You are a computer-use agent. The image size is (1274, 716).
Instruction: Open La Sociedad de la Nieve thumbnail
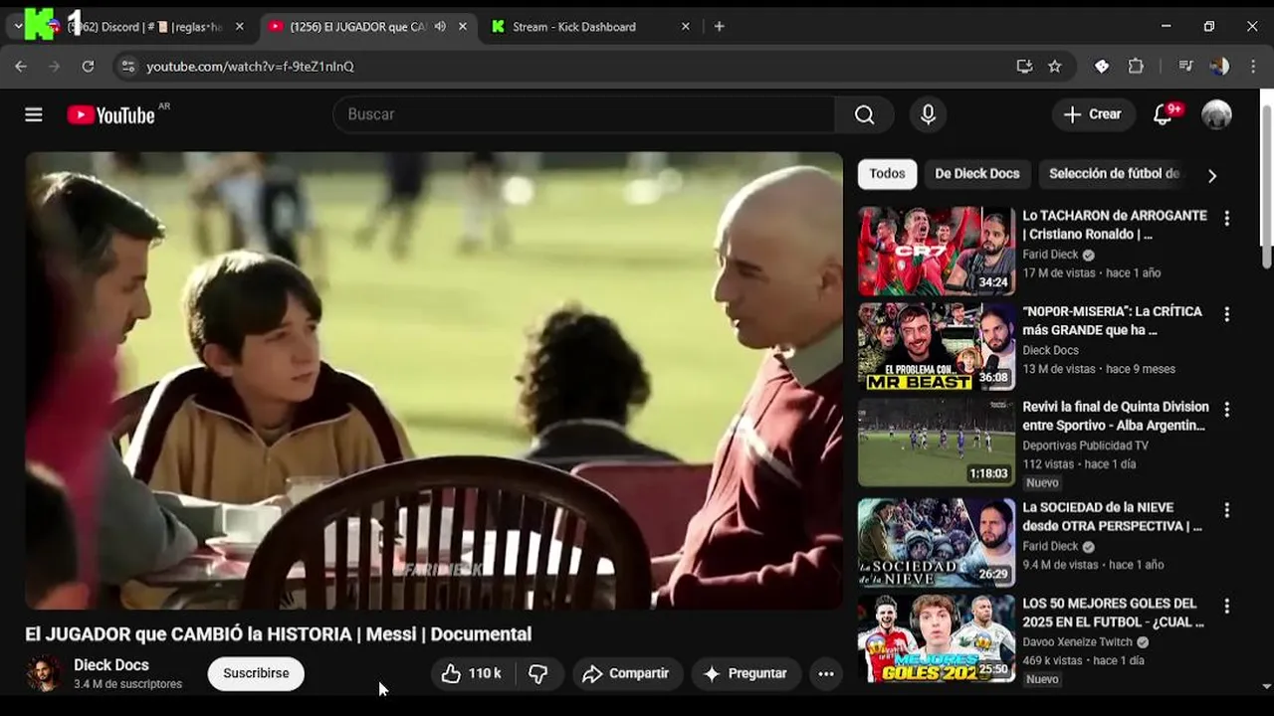[937, 543]
